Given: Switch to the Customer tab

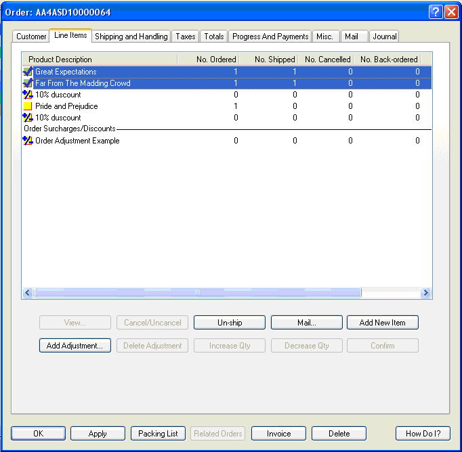Looking at the screenshot, I should [x=31, y=37].
